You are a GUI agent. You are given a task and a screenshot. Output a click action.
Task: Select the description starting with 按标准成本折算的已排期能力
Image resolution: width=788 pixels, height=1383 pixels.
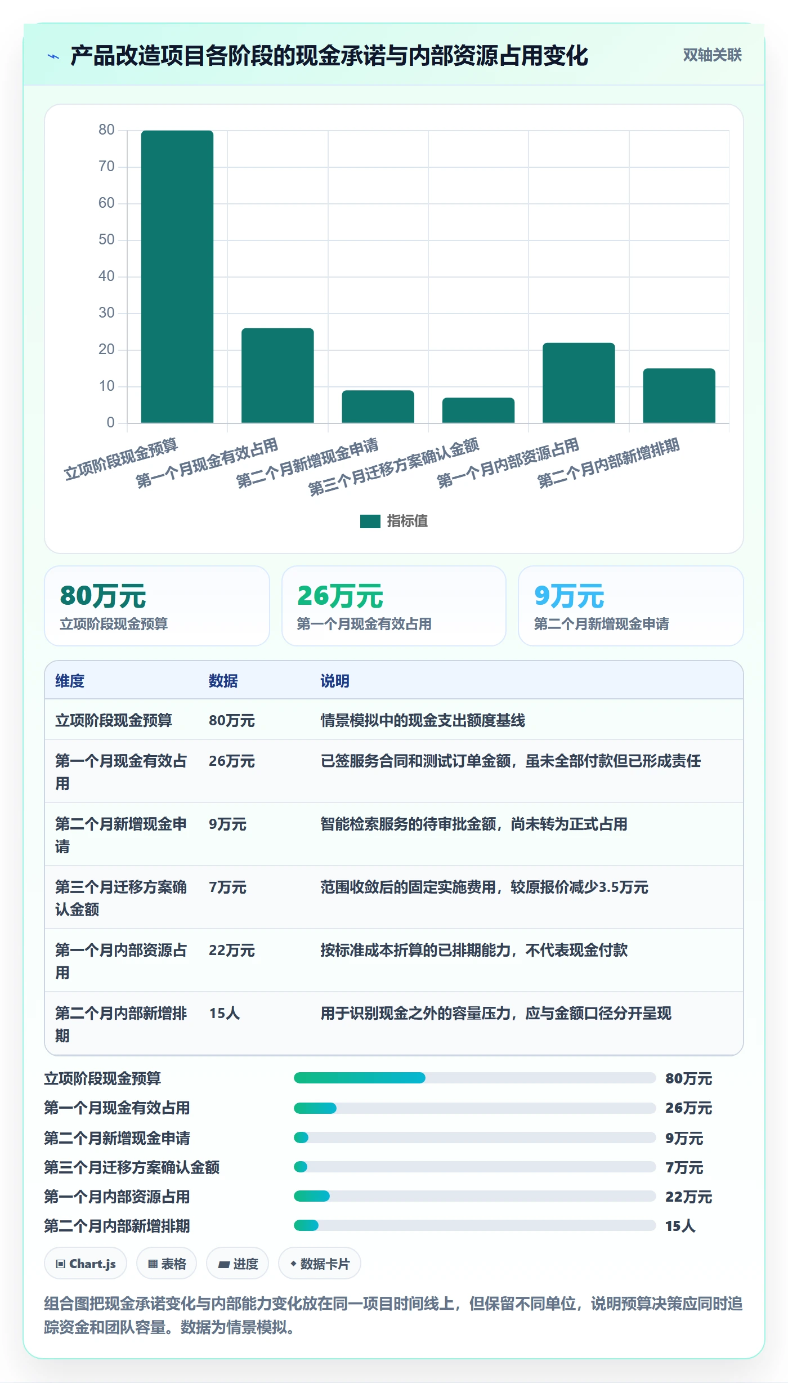point(474,951)
